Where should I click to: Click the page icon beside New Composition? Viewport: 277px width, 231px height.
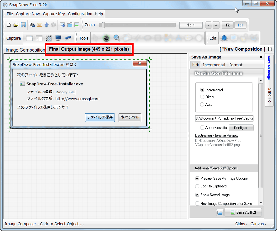[x=270, y=49]
